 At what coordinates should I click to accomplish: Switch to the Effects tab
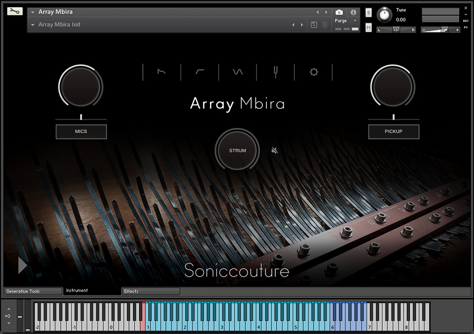click(x=151, y=291)
